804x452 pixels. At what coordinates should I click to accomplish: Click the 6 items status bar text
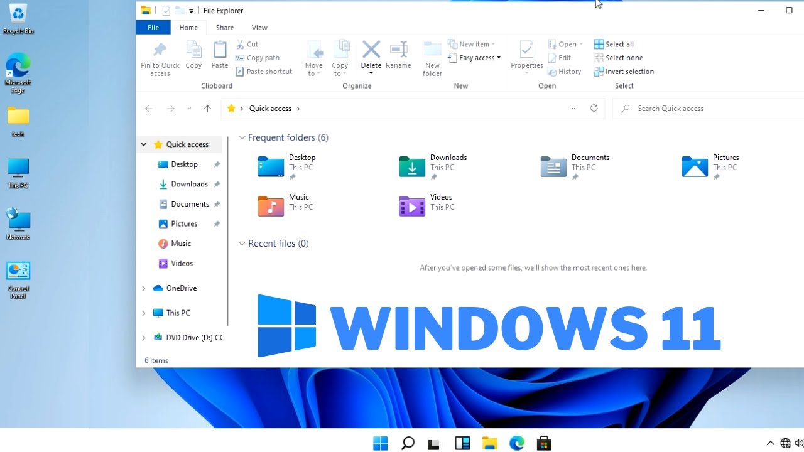point(156,360)
